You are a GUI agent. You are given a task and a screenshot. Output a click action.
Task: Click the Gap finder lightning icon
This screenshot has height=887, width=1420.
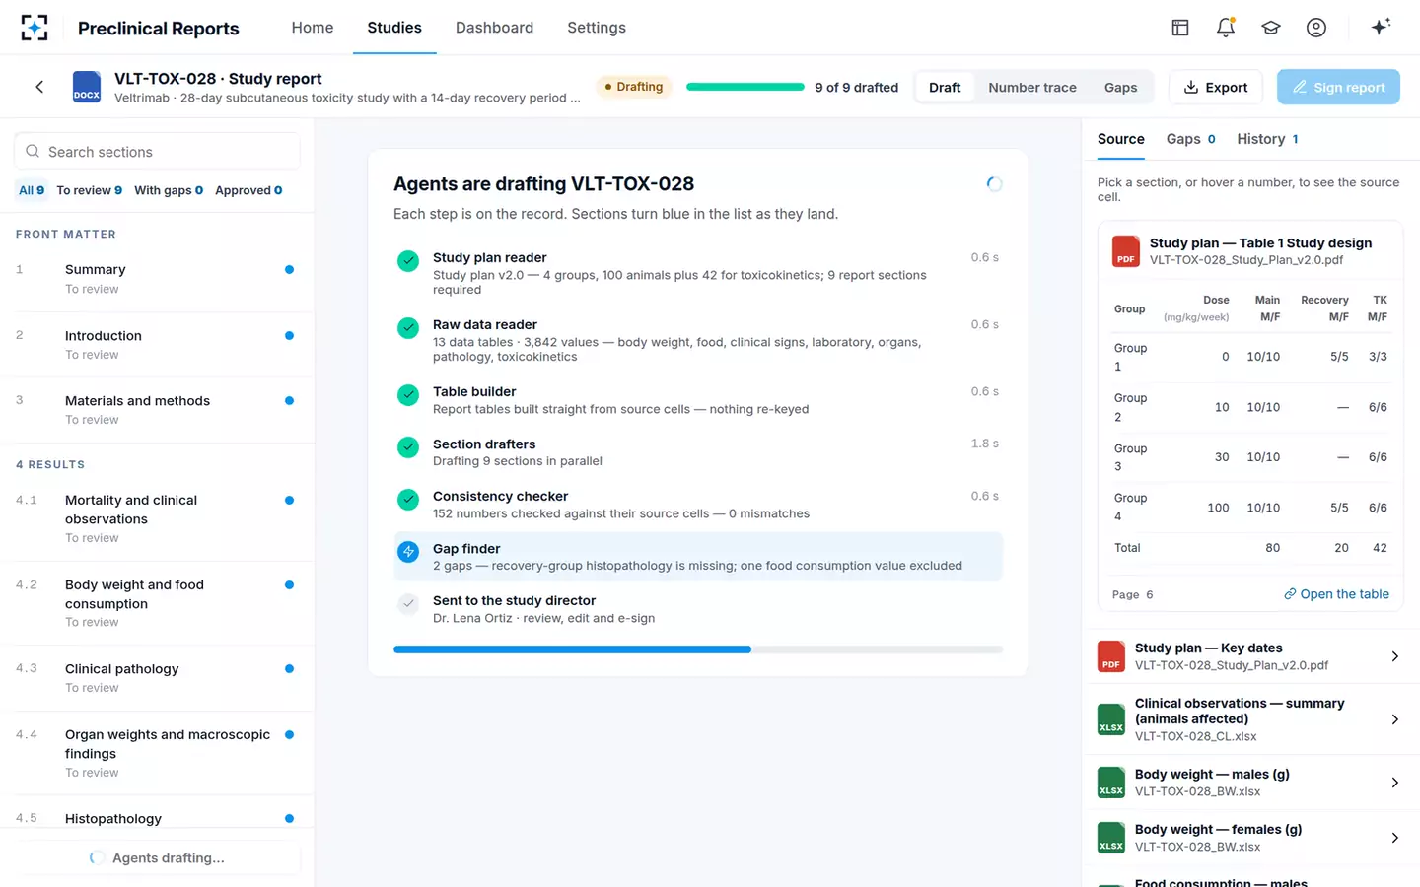pyautogui.click(x=408, y=552)
